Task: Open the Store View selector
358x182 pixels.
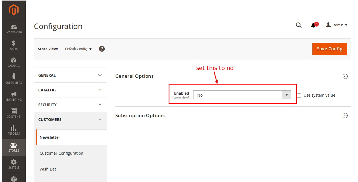Action: [78, 49]
